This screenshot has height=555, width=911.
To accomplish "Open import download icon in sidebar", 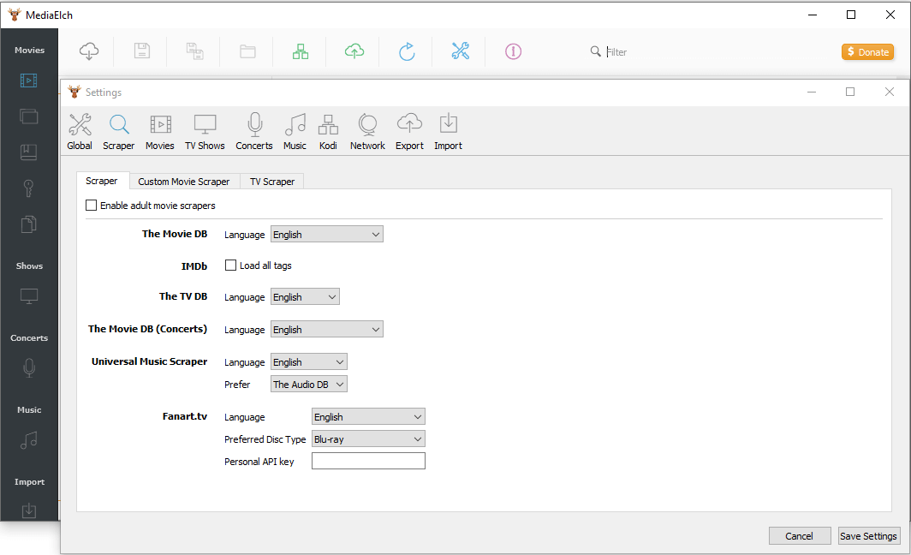I will [28, 510].
